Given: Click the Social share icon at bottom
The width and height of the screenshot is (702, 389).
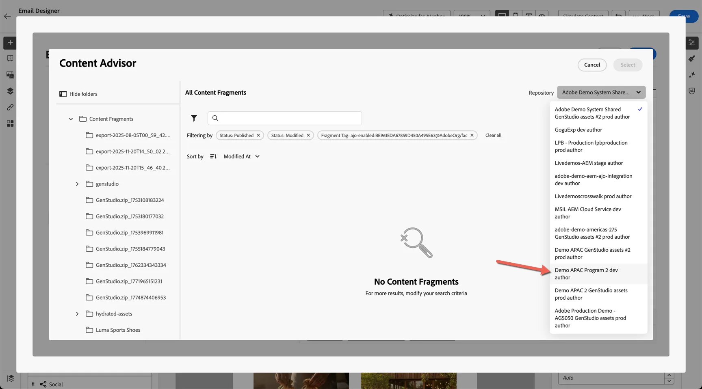Looking at the screenshot, I should (x=43, y=384).
